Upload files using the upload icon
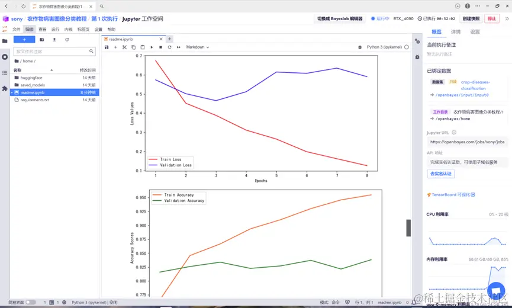Image resolution: width=512 pixels, height=308 pixels. pyautogui.click(x=54, y=40)
